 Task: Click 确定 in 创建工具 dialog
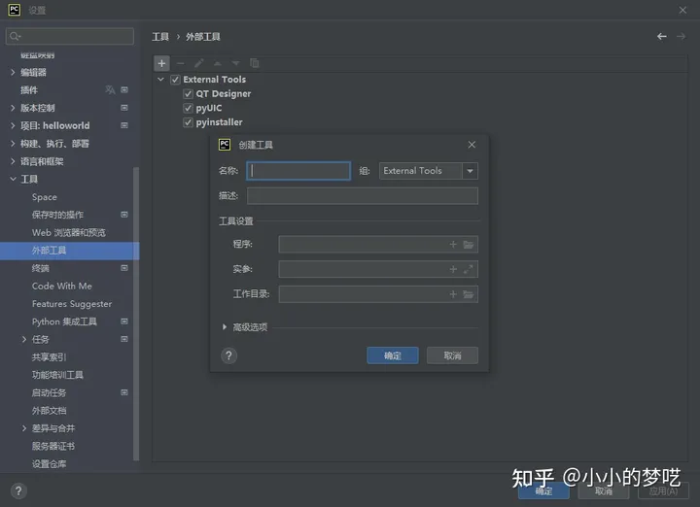coord(393,355)
